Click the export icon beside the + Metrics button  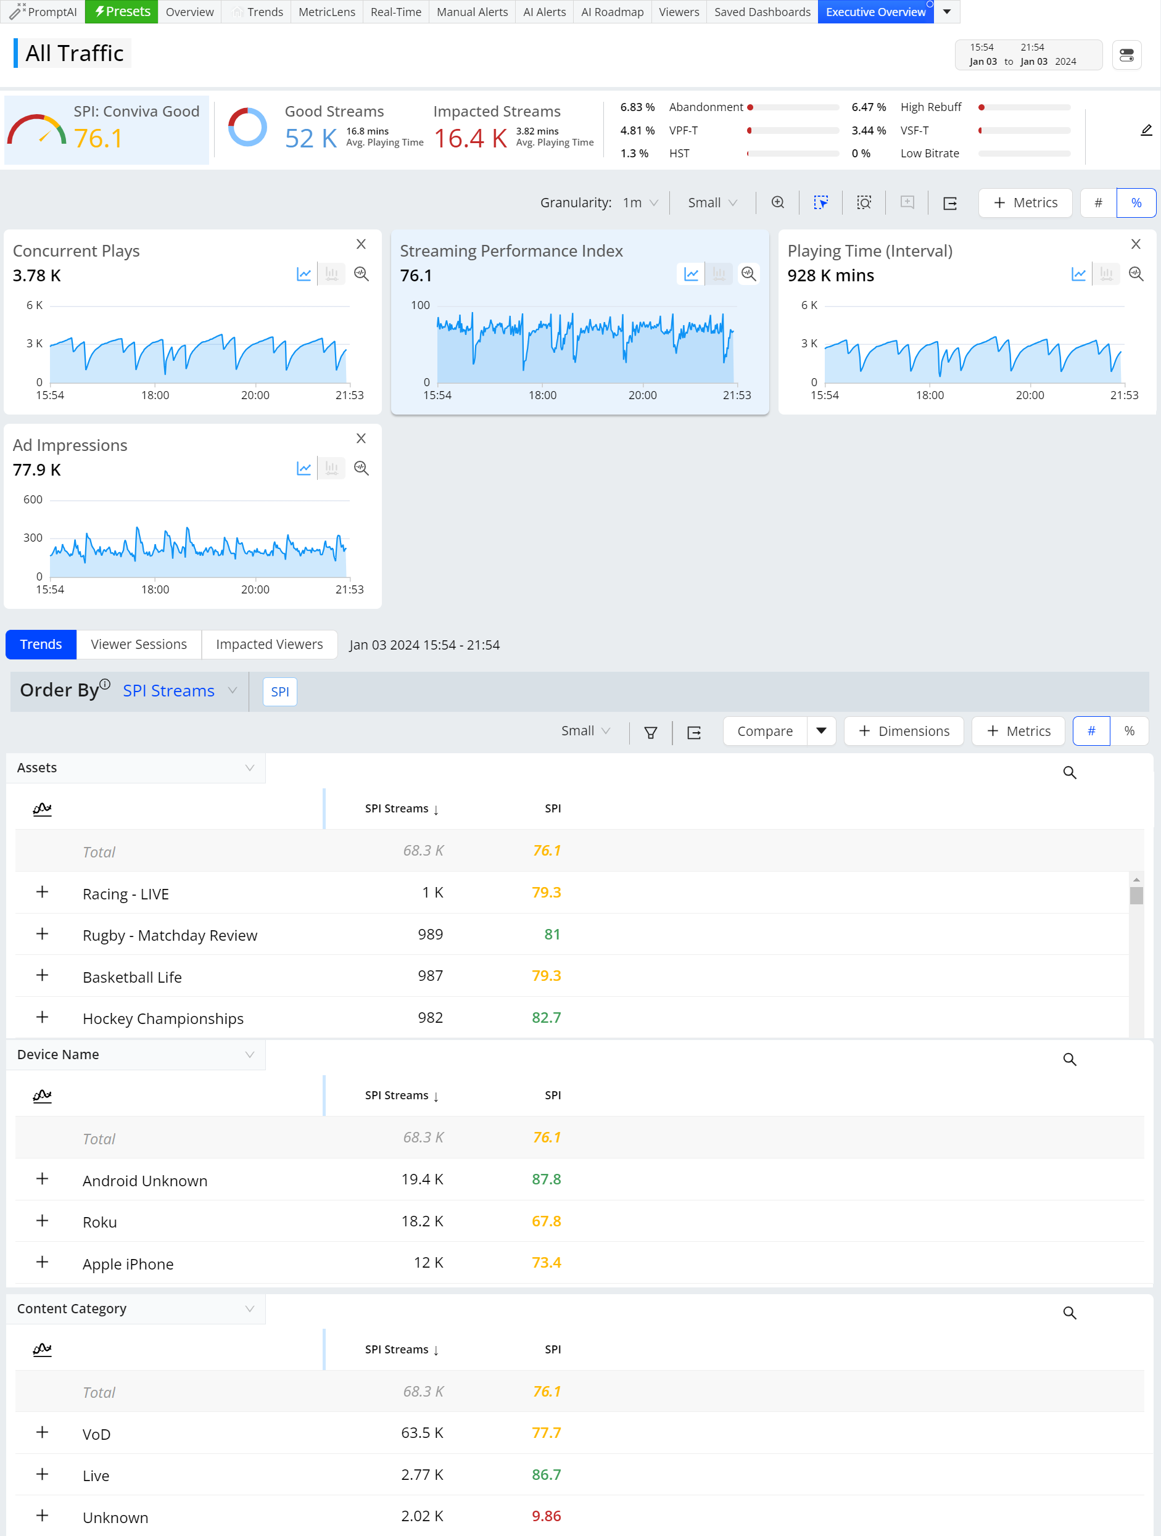tap(950, 203)
